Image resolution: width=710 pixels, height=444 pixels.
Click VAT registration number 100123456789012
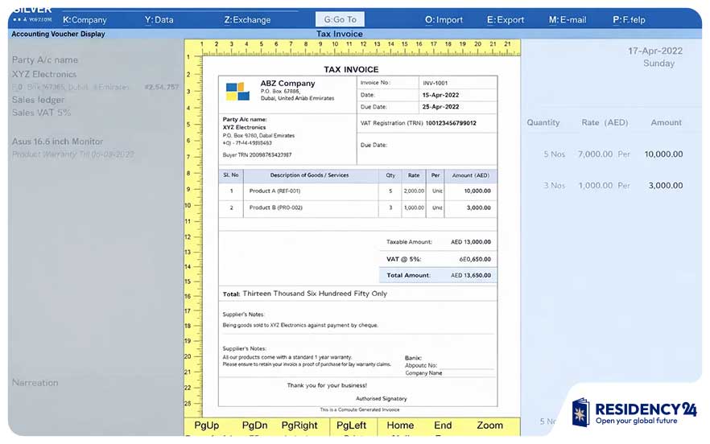tap(451, 123)
